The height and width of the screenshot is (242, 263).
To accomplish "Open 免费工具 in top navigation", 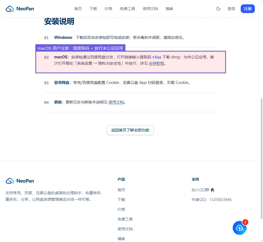I will point(128,9).
